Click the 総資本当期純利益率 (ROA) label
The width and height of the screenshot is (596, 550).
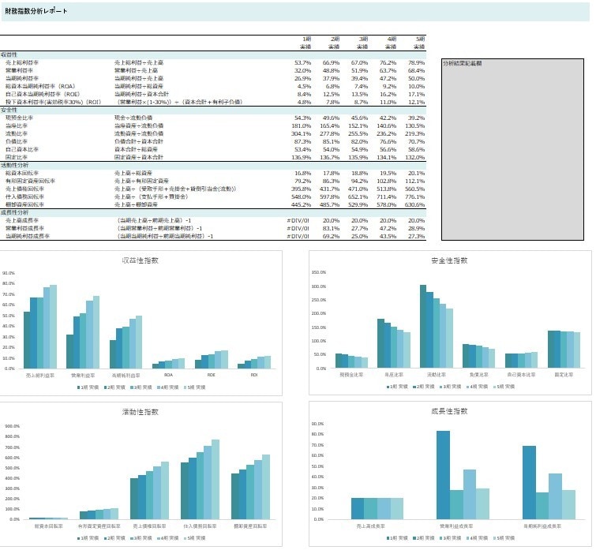pos(40,86)
